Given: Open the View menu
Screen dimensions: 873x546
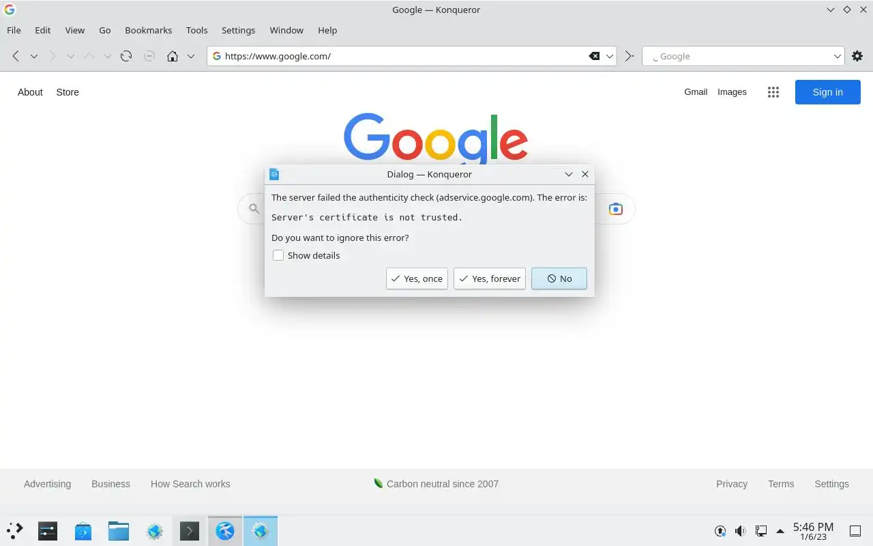Looking at the screenshot, I should pos(75,30).
